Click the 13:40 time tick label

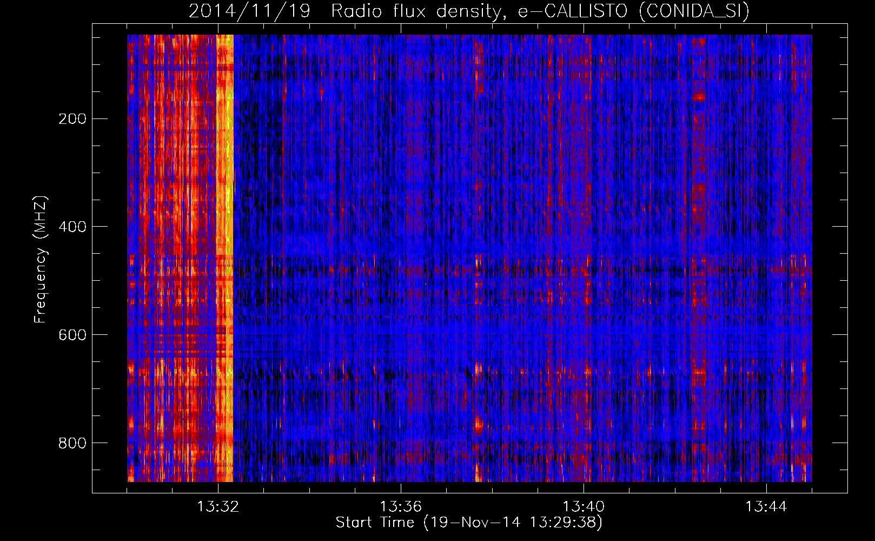point(584,507)
